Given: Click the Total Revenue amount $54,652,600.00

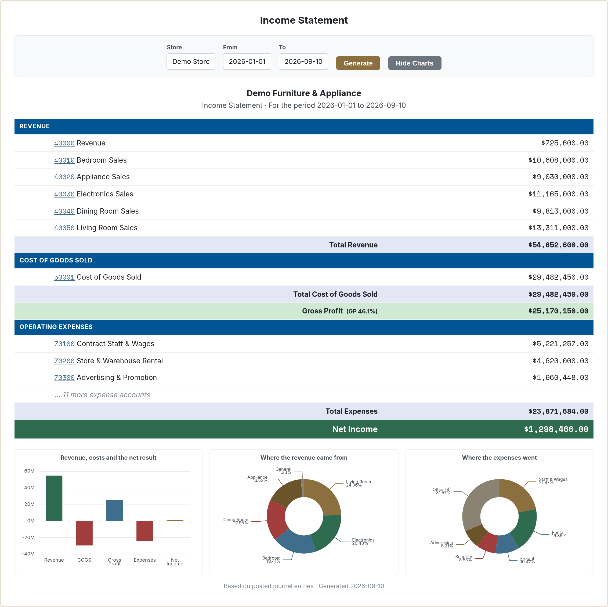Looking at the screenshot, I should 558,245.
